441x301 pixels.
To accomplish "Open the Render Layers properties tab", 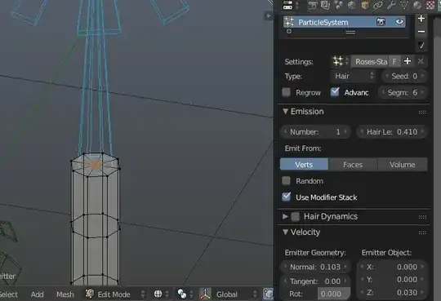I will click(x=325, y=5).
